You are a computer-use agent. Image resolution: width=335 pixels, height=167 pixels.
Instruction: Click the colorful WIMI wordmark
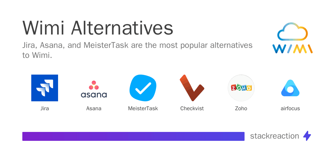(x=292, y=48)
